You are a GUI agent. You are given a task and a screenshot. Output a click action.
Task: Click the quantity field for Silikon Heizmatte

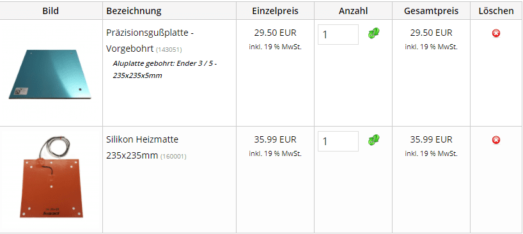(x=338, y=141)
